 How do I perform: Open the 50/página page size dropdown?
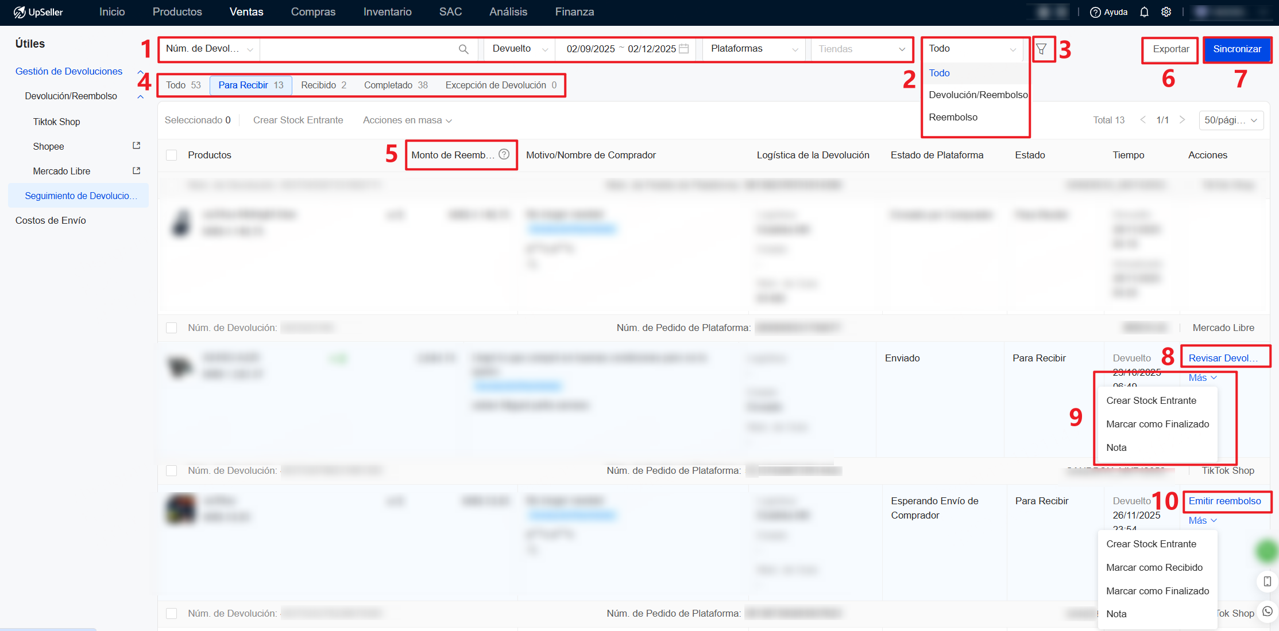tap(1231, 120)
